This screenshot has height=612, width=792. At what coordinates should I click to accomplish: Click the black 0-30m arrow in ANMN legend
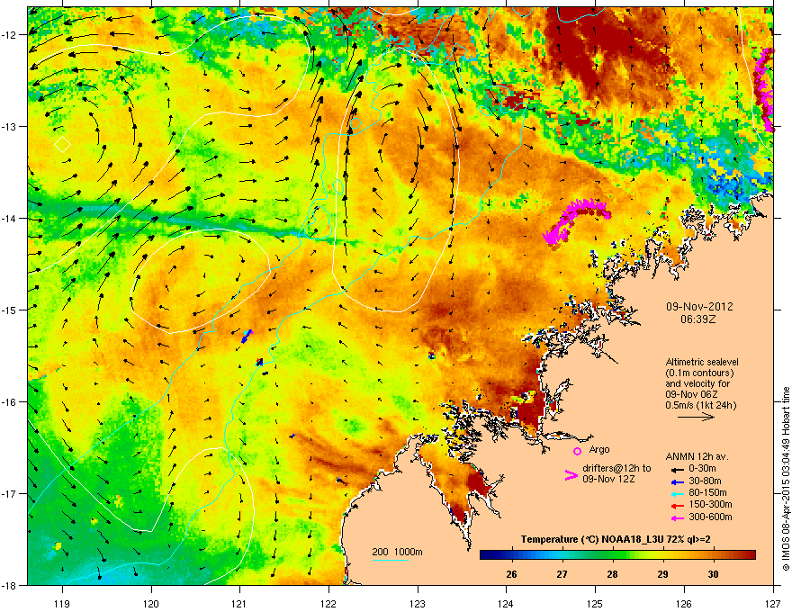click(x=678, y=469)
